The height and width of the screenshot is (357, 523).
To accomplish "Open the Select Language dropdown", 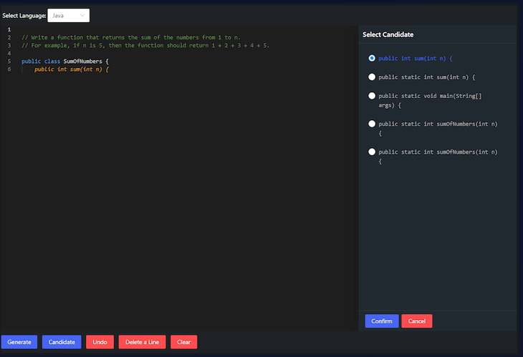I will [x=68, y=15].
